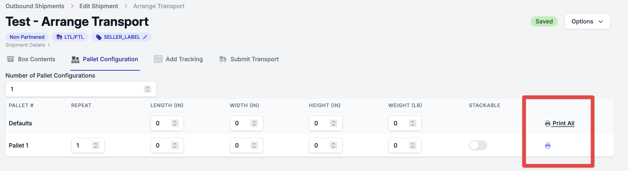Click the Print All link
This screenshot has width=628, height=171.
[563, 123]
